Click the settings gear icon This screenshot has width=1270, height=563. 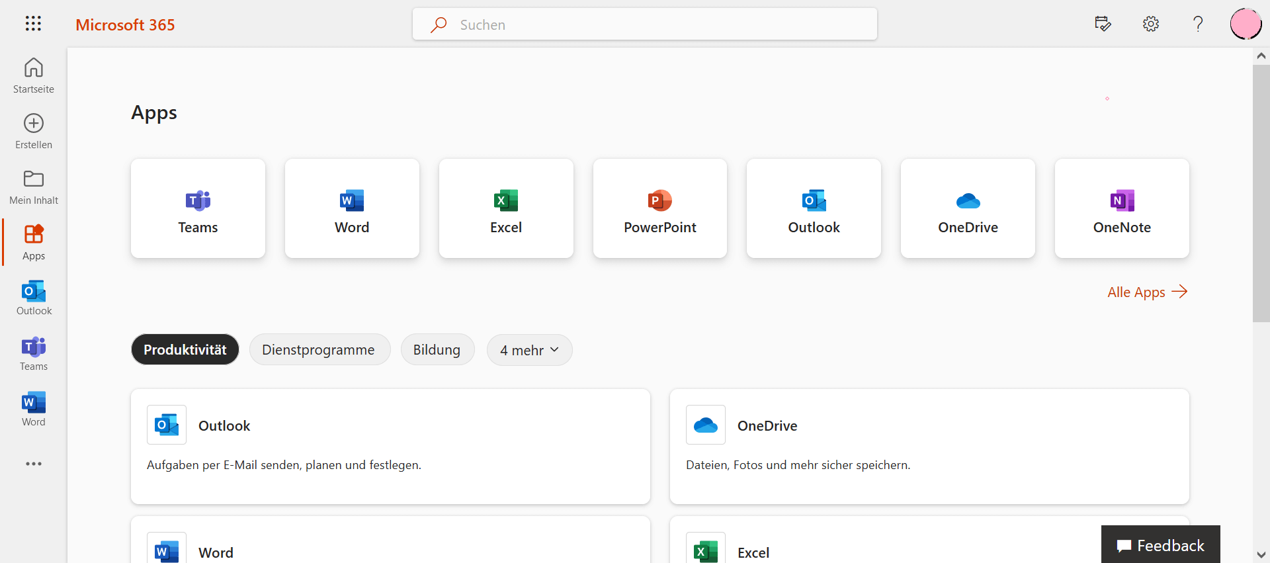coord(1151,24)
